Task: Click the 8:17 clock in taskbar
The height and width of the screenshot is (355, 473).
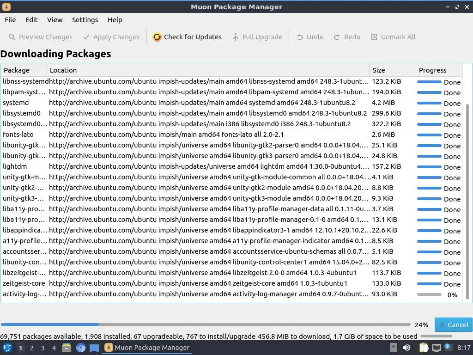Action: tap(464, 348)
